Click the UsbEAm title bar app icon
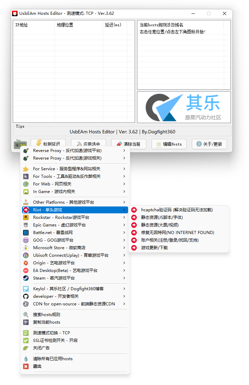Image resolution: width=249 pixels, height=385 pixels. (15, 13)
